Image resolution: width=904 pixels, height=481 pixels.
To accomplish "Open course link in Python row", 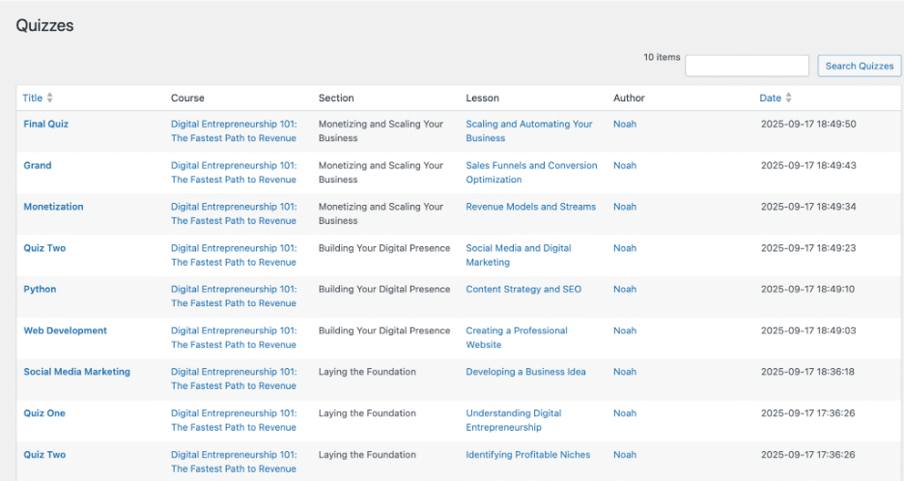I will pos(234,296).
